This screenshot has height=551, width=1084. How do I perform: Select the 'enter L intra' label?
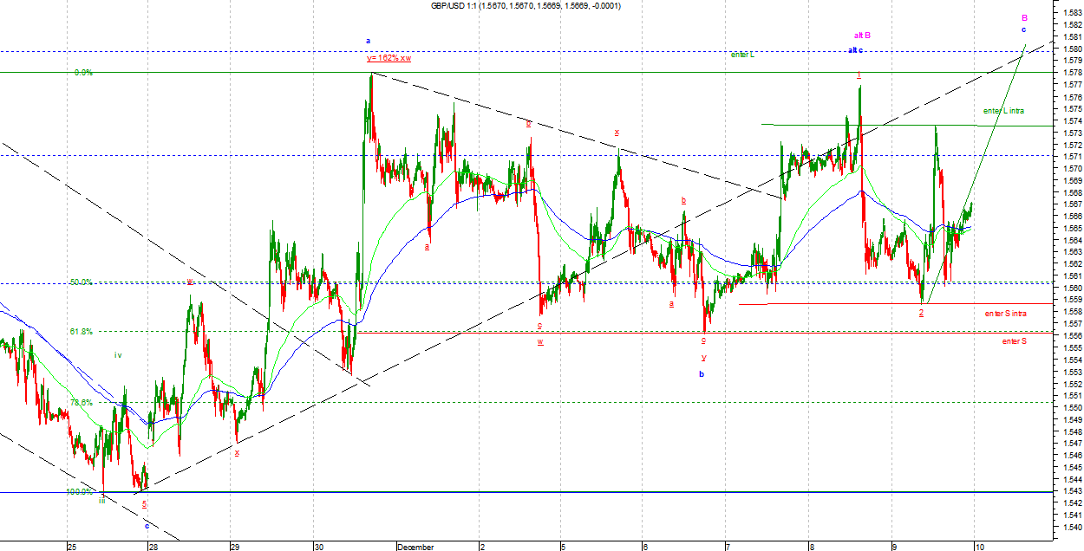(1003, 111)
